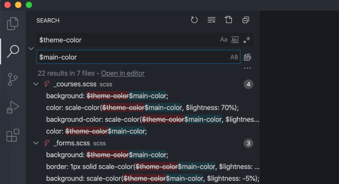Collapse the _forms.scss results
339x184 pixels.
36,143
